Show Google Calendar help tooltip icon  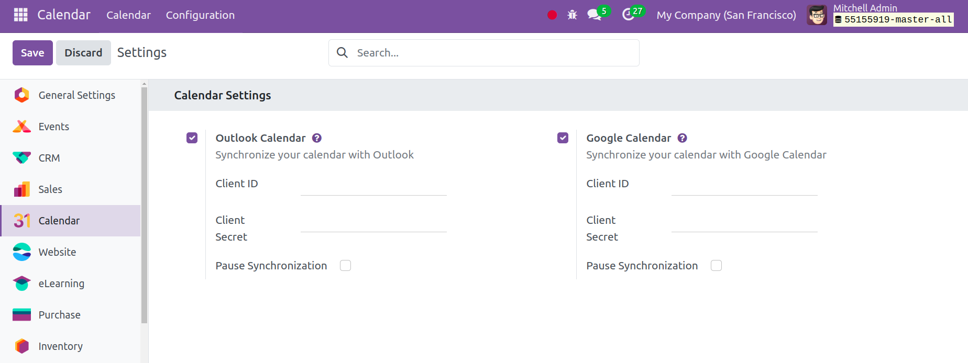tap(682, 138)
